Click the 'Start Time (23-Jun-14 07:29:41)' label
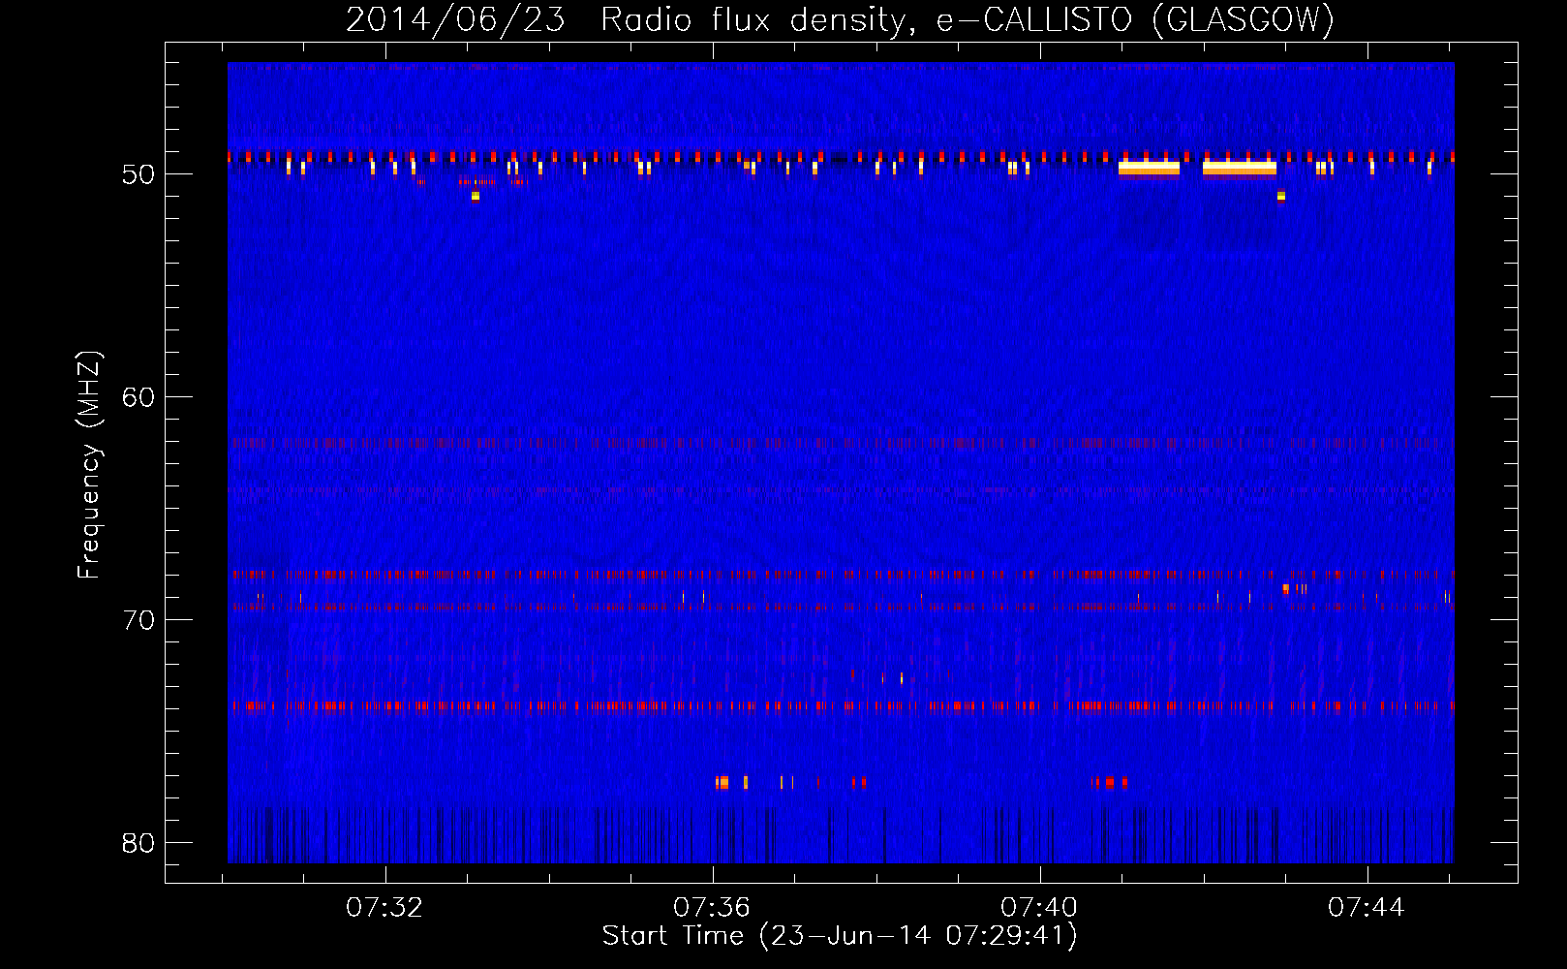Screen dimensions: 1567x969 (x=840, y=936)
